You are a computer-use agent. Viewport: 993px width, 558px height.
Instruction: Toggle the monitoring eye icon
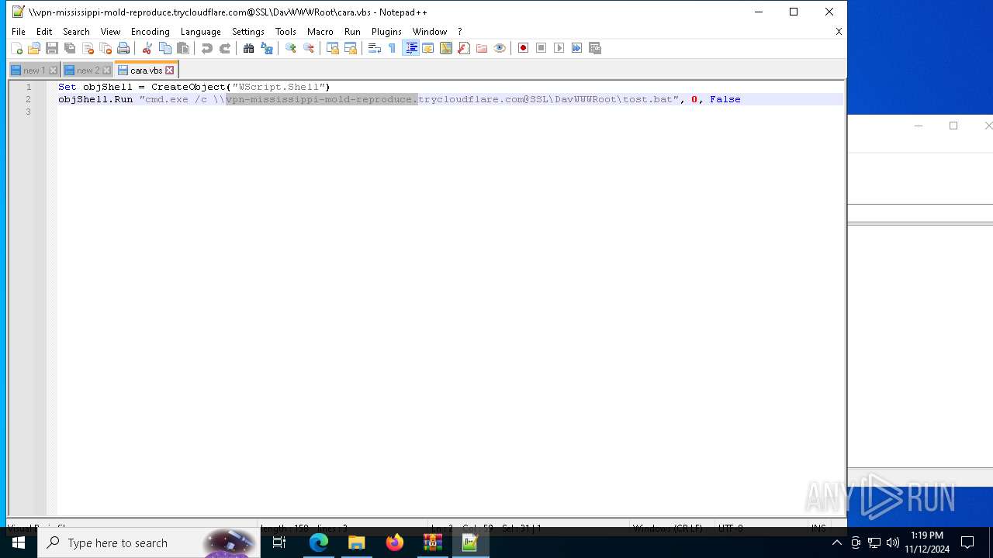pos(500,48)
